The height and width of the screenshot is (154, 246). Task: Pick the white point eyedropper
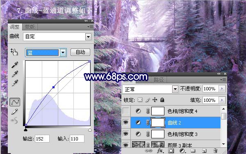pyautogui.click(x=15, y=83)
